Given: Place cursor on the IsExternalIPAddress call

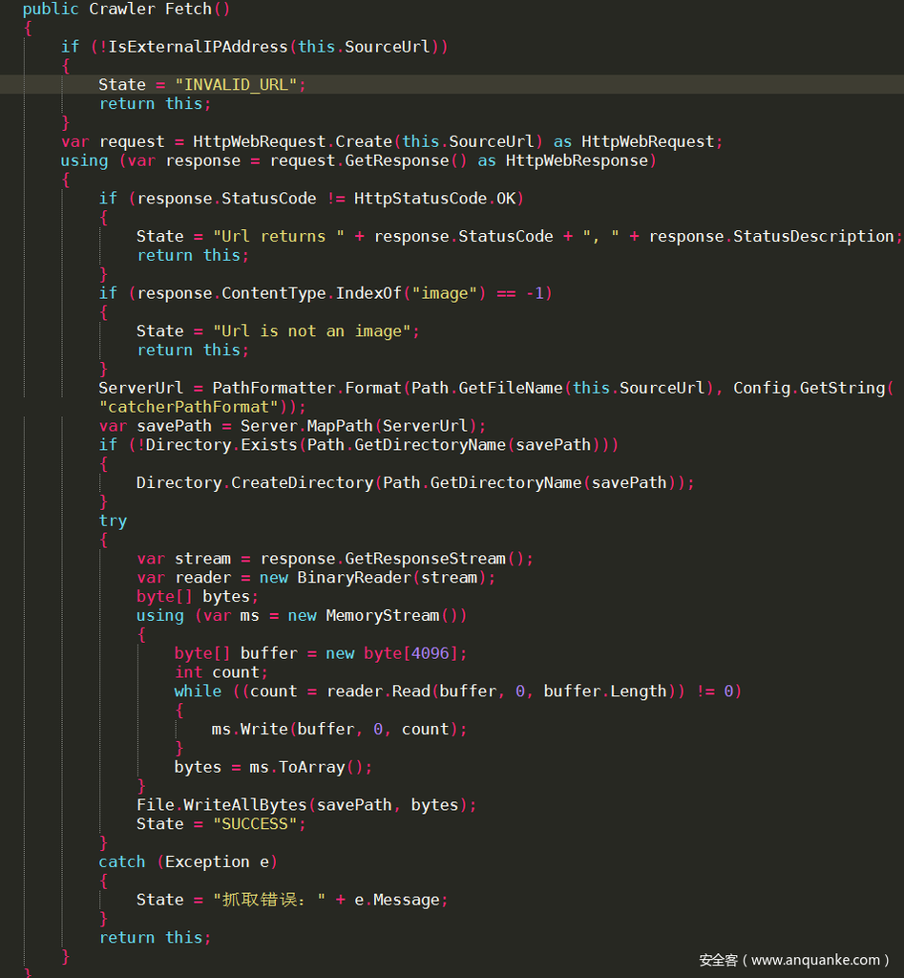Looking at the screenshot, I should tap(198, 46).
